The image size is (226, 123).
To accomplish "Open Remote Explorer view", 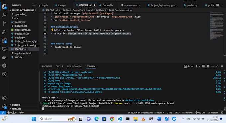I will (x=4, y=49).
